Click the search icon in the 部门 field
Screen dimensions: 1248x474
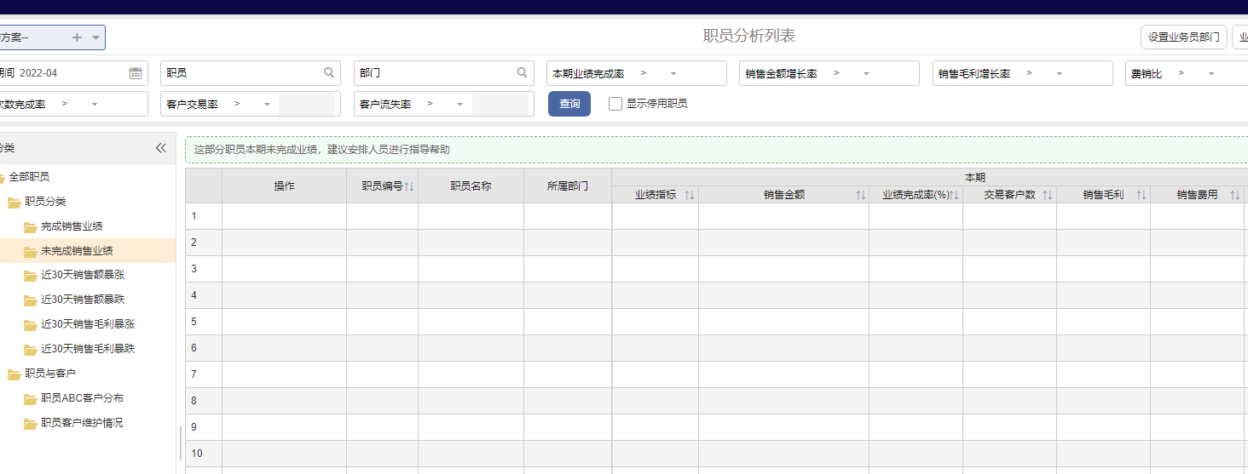(523, 73)
